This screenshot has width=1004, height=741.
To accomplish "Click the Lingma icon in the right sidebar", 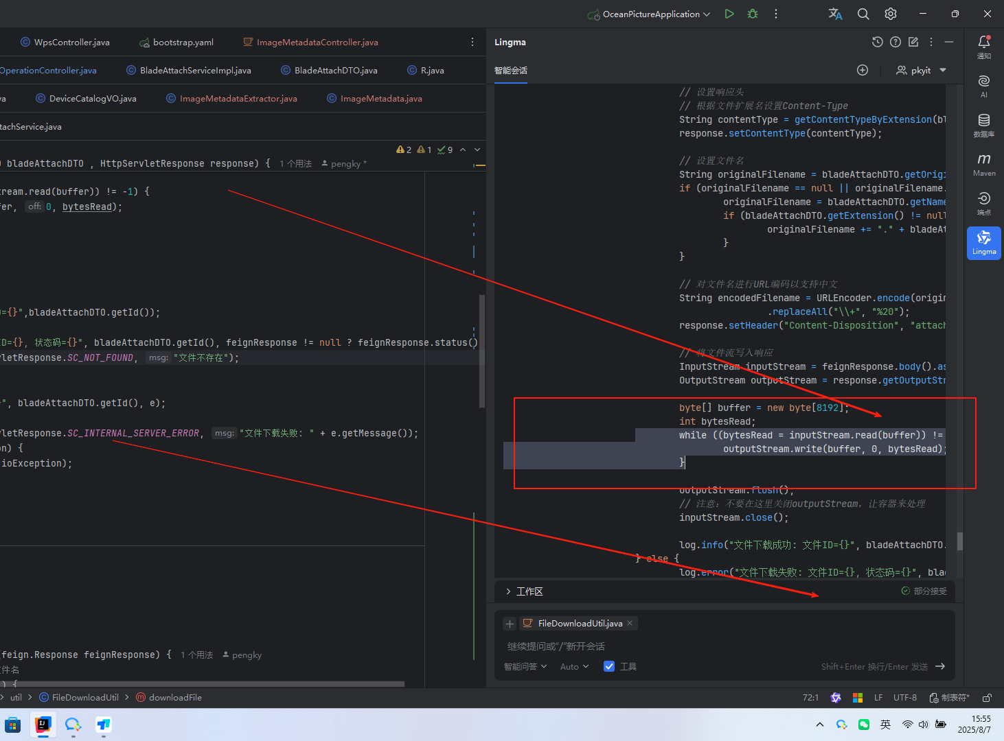I will click(984, 243).
